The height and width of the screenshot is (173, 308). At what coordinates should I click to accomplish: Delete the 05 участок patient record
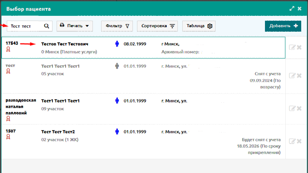[x=299, y=75]
